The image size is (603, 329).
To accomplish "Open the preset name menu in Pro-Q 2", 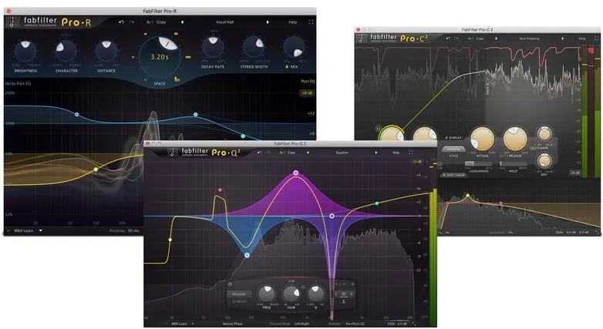I will coord(342,153).
